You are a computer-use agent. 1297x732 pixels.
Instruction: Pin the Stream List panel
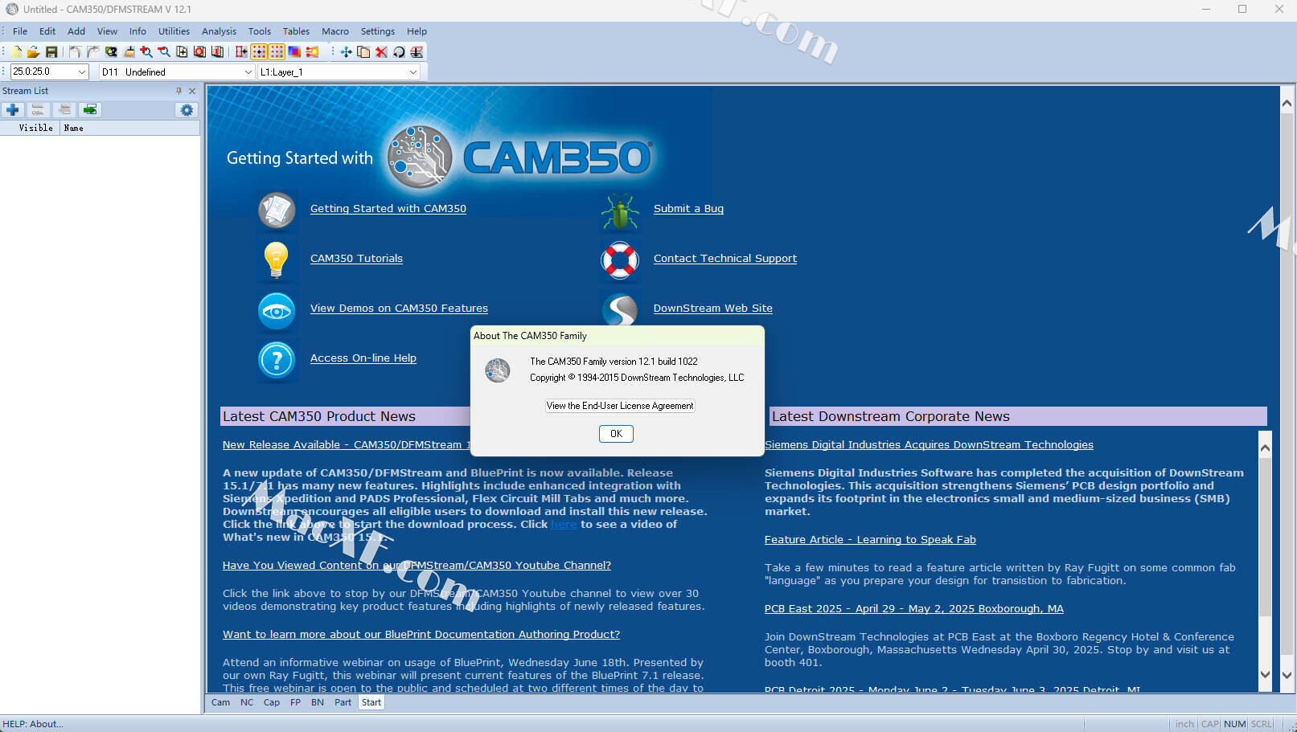tap(179, 91)
